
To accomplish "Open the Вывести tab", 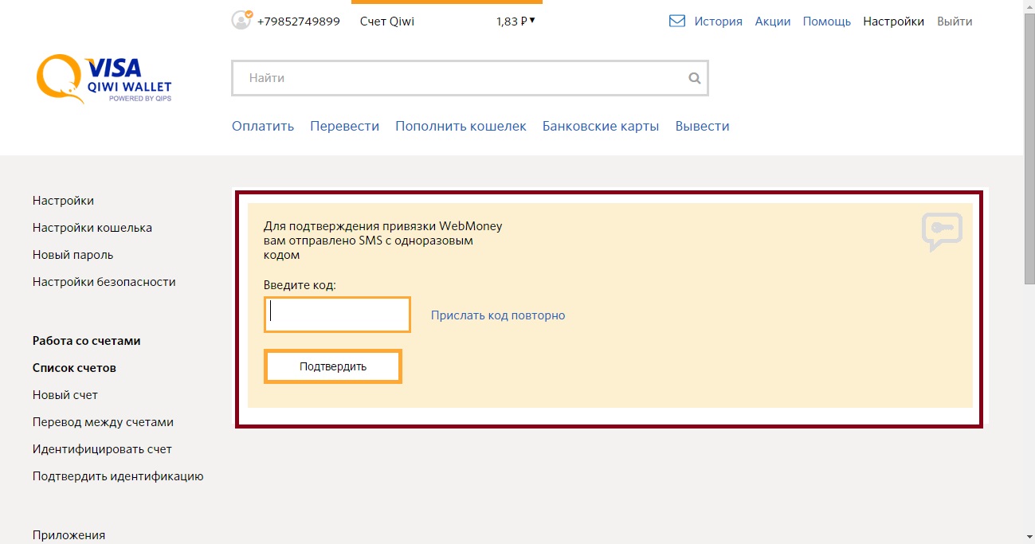I will coord(703,126).
